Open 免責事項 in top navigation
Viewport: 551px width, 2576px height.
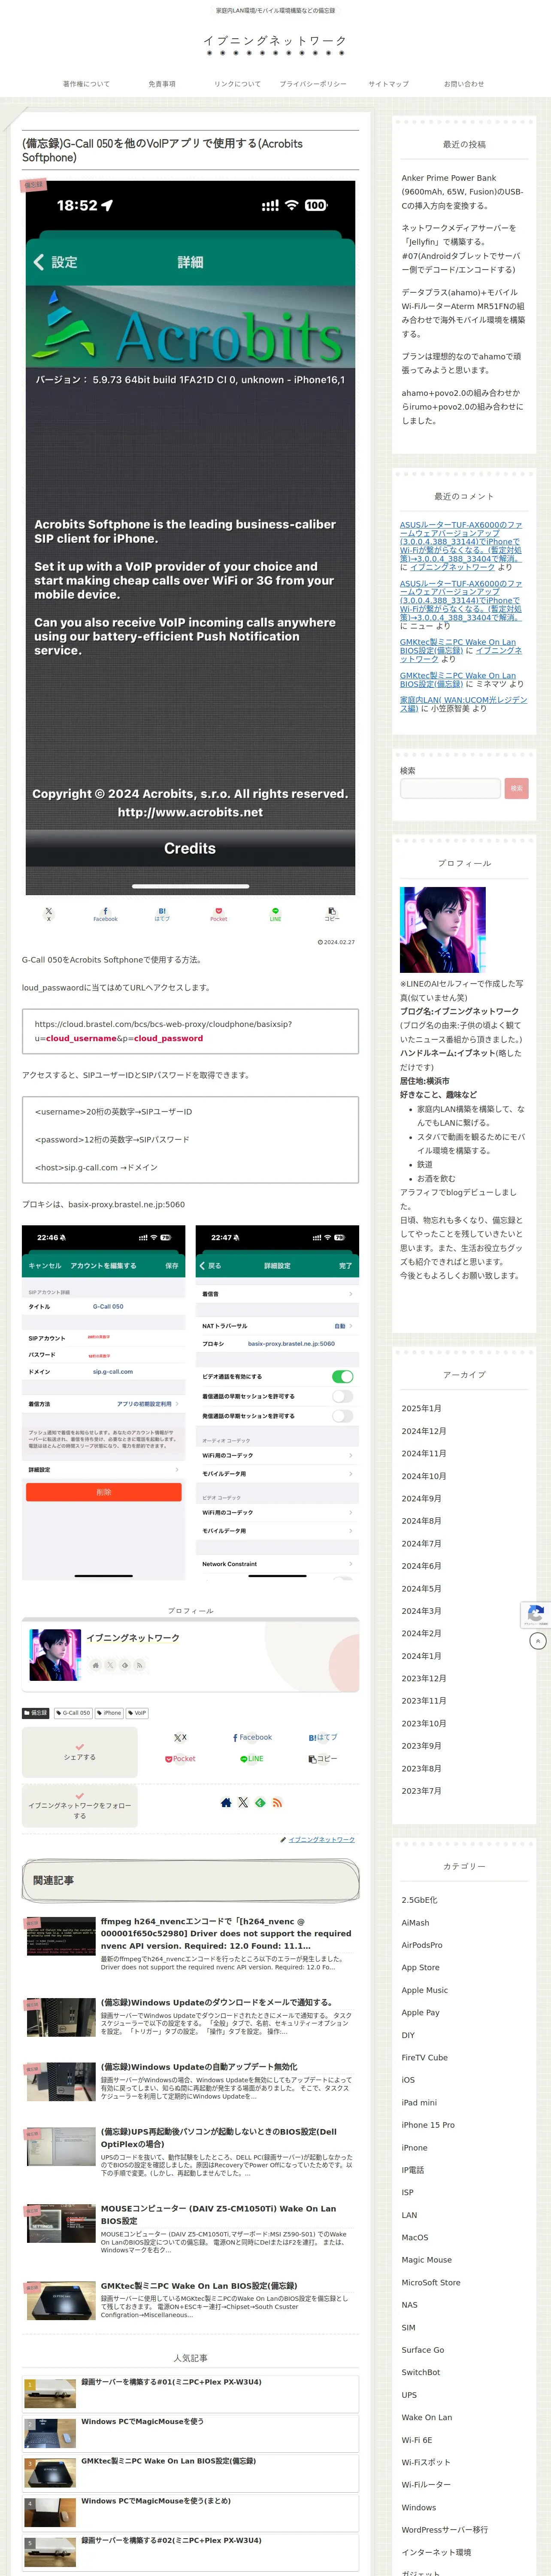[x=162, y=84]
